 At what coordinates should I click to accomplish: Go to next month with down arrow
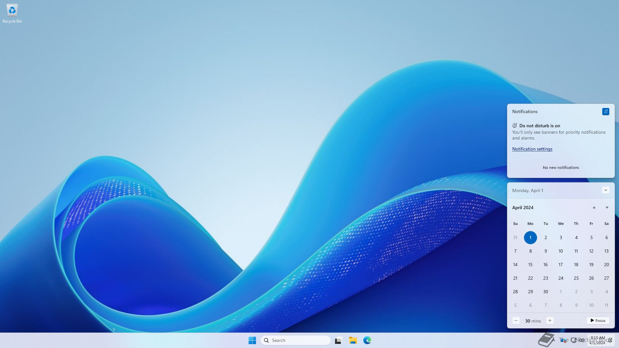[607, 208]
